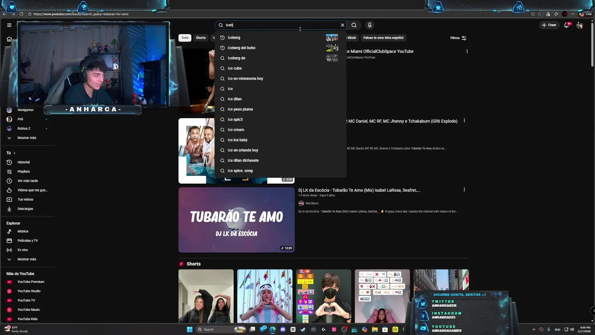Expand subscriptions with Mostrar más
This screenshot has width=595, height=335.
(26, 138)
